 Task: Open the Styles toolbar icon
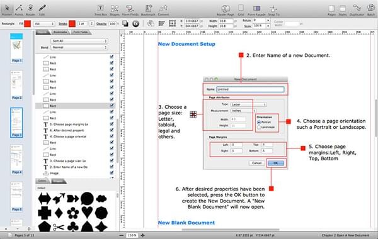click(342, 10)
